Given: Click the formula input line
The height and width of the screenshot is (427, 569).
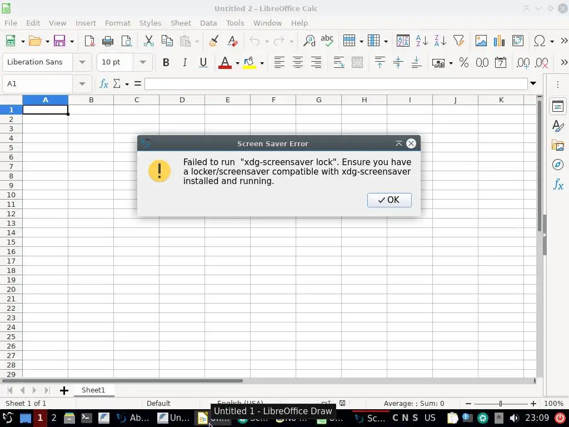Looking at the screenshot, I should [336, 84].
